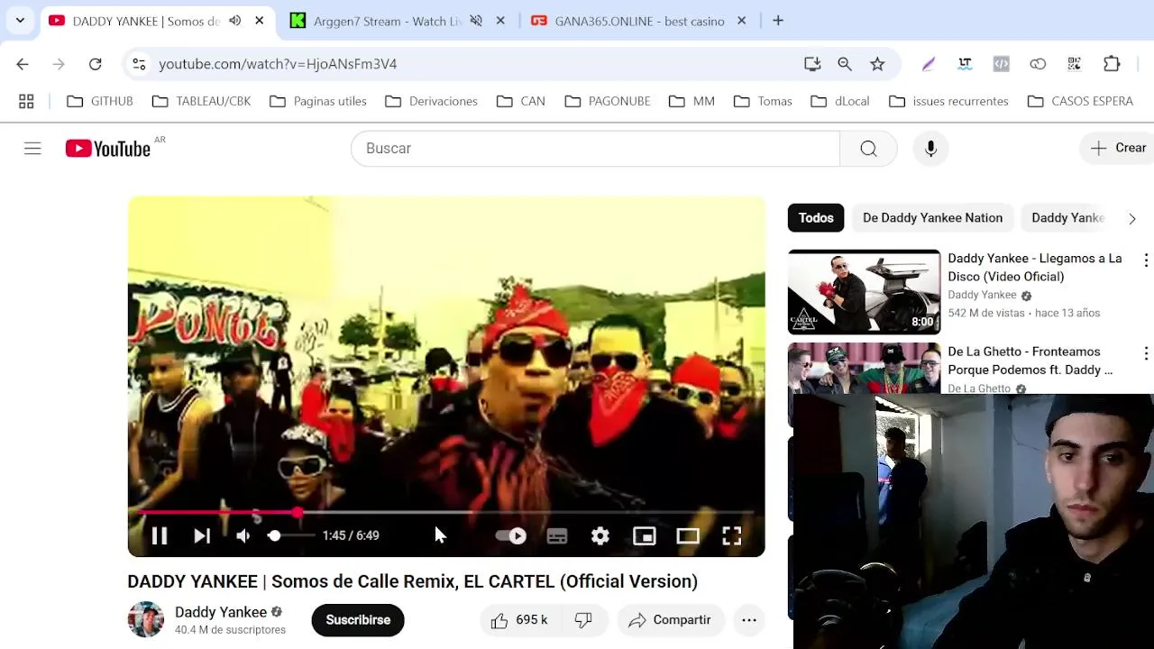The width and height of the screenshot is (1154, 649).
Task: Switch to theater mode
Action: [688, 535]
